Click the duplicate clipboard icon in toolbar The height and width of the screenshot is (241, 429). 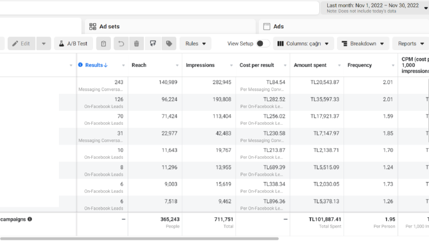click(103, 43)
